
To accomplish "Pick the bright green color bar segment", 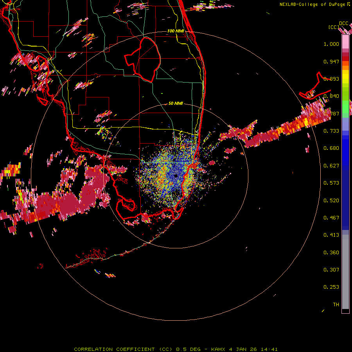I will tap(345, 106).
